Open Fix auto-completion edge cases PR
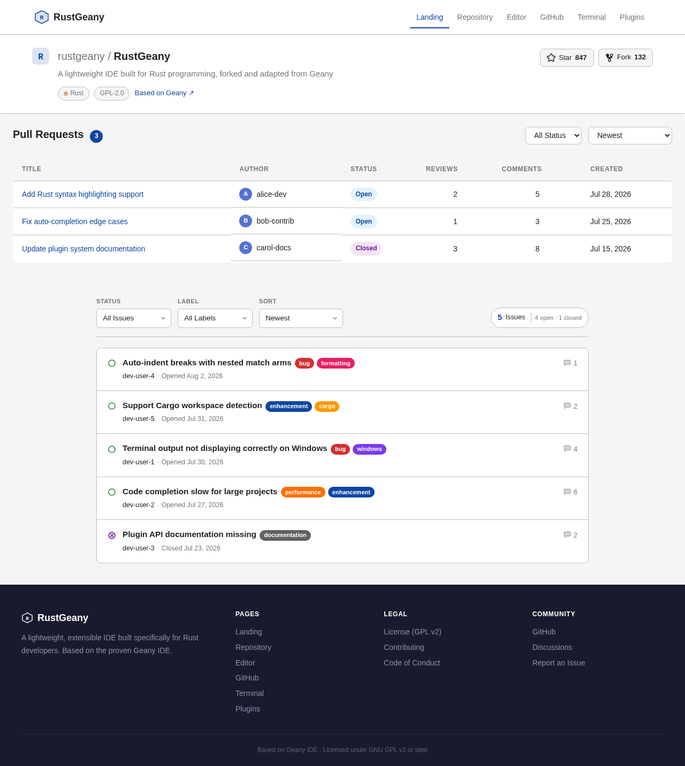This screenshot has width=685, height=766. [x=75, y=221]
